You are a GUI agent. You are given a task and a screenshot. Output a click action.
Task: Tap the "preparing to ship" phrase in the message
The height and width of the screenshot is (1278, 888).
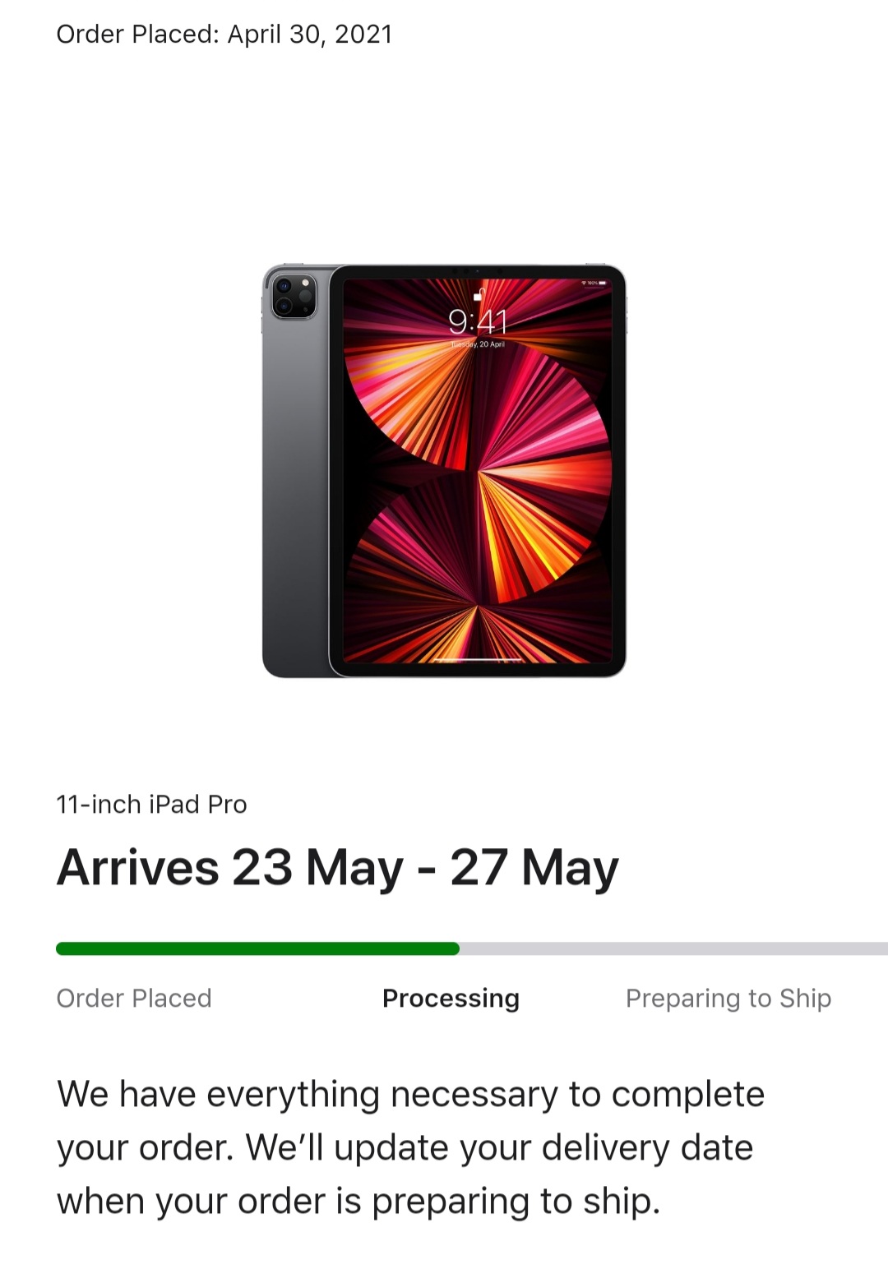coord(515,1202)
